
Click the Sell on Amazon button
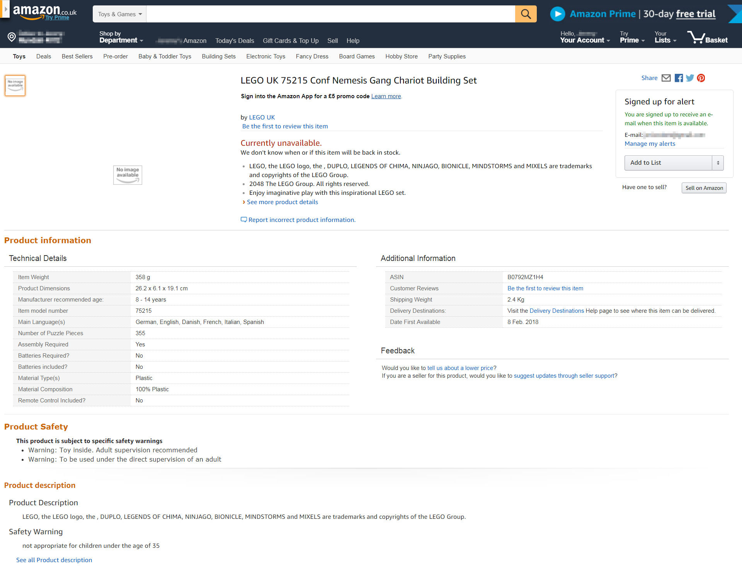pyautogui.click(x=704, y=188)
